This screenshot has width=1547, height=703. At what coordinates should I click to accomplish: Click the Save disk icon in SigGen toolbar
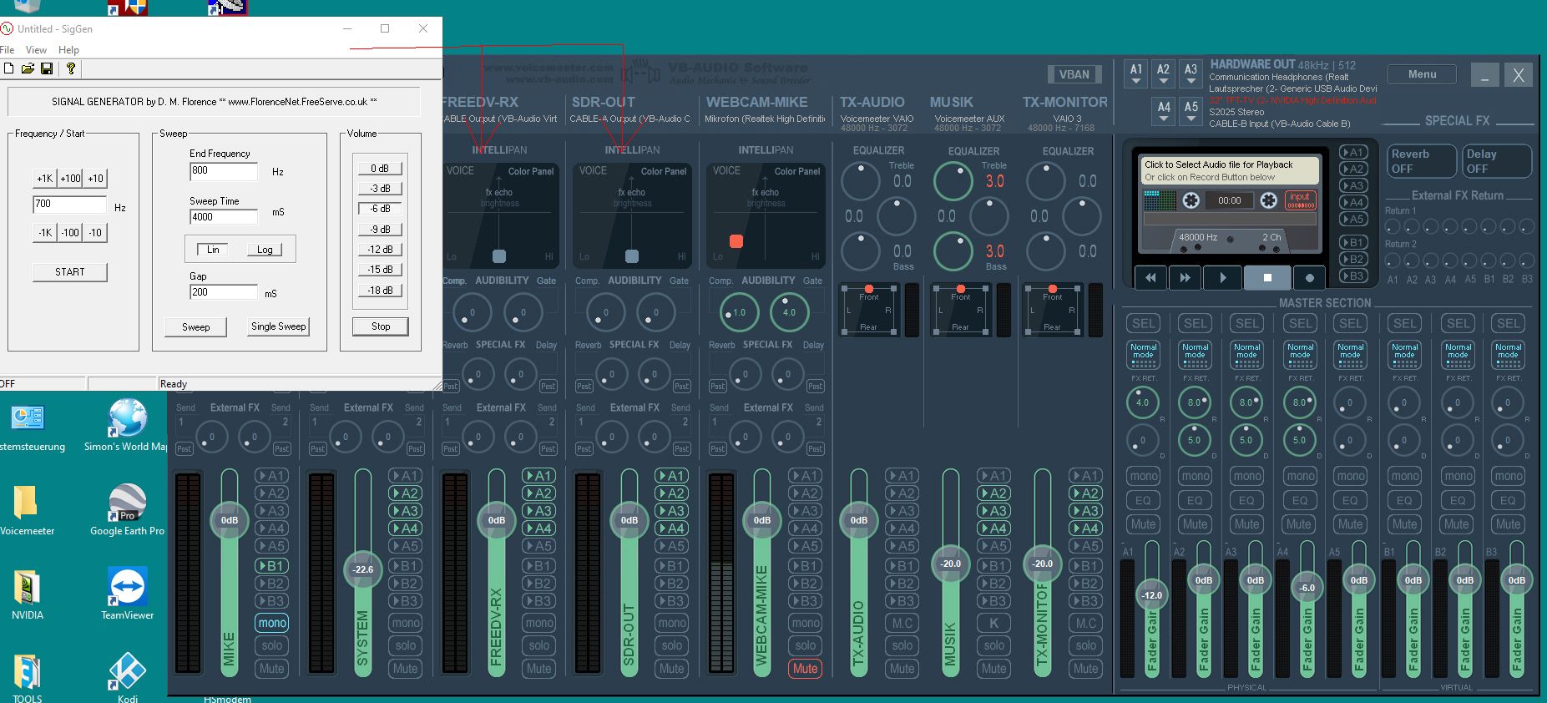tap(47, 68)
